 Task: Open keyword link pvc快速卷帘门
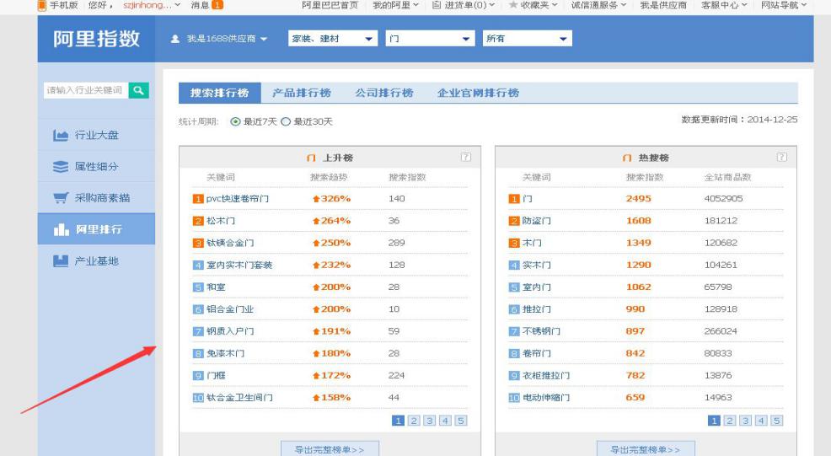click(236, 199)
